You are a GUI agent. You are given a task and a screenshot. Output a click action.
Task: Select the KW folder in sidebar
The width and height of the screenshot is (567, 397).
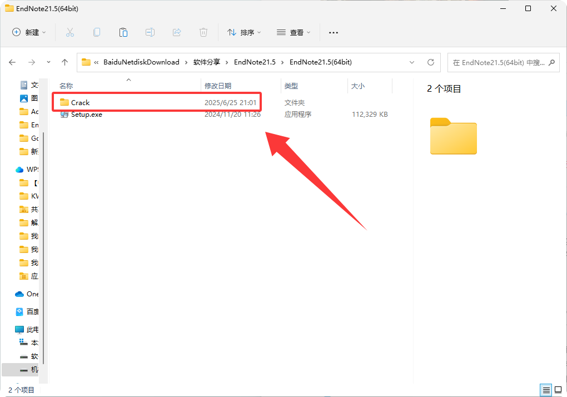28,196
